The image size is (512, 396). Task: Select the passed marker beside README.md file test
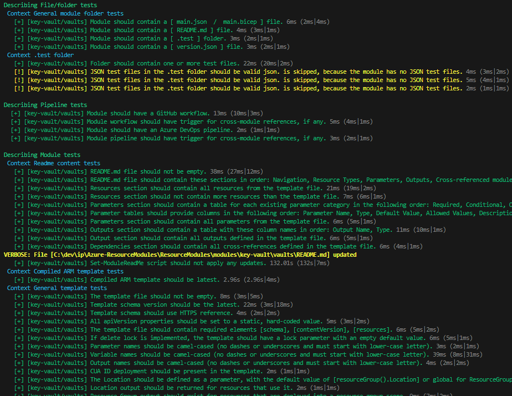[19, 29]
